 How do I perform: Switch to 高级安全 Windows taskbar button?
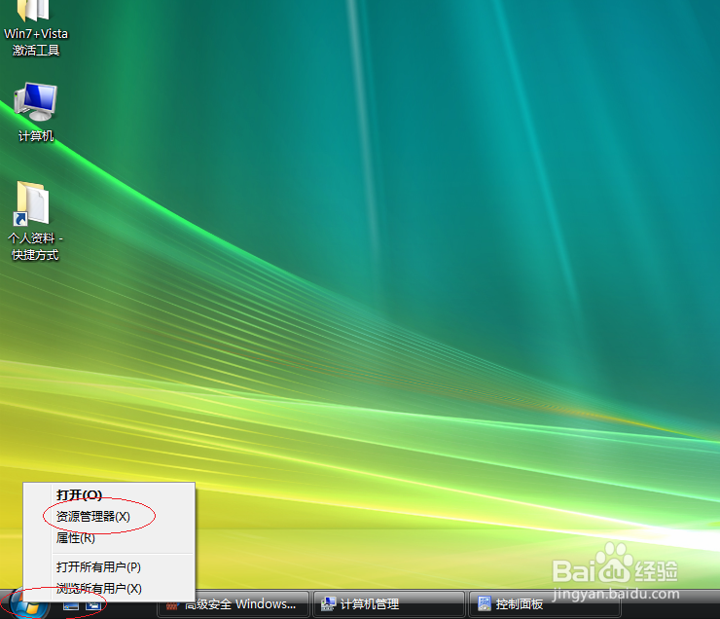pos(233,604)
